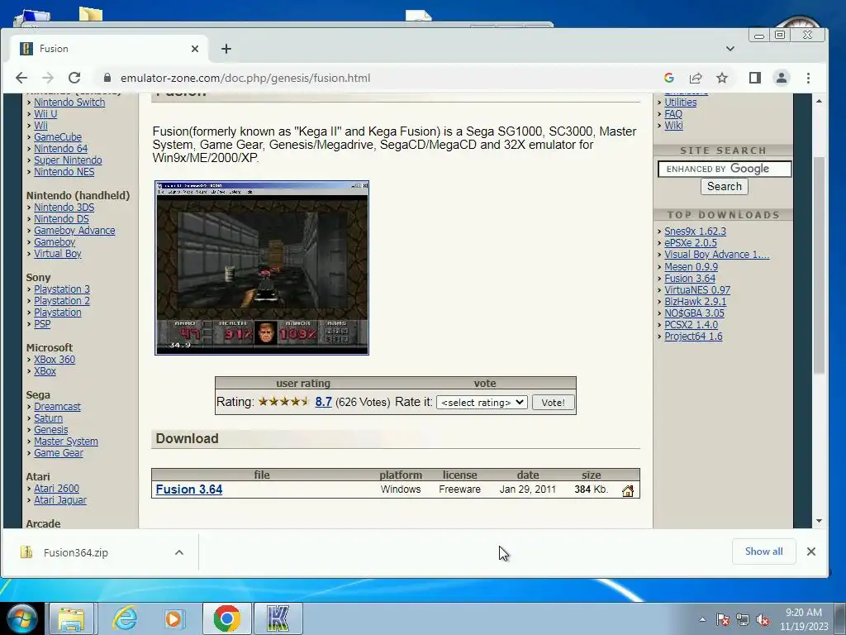Open the GameCube sidebar link
This screenshot has width=846, height=635.
coord(58,137)
